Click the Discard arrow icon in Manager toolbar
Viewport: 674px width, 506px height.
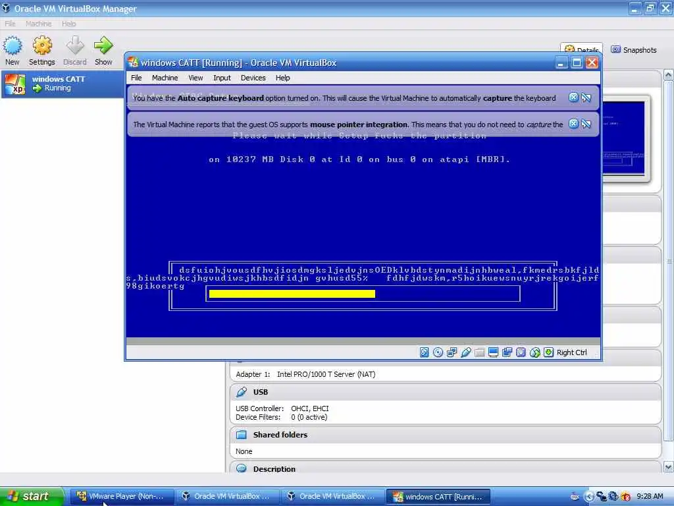[75, 45]
